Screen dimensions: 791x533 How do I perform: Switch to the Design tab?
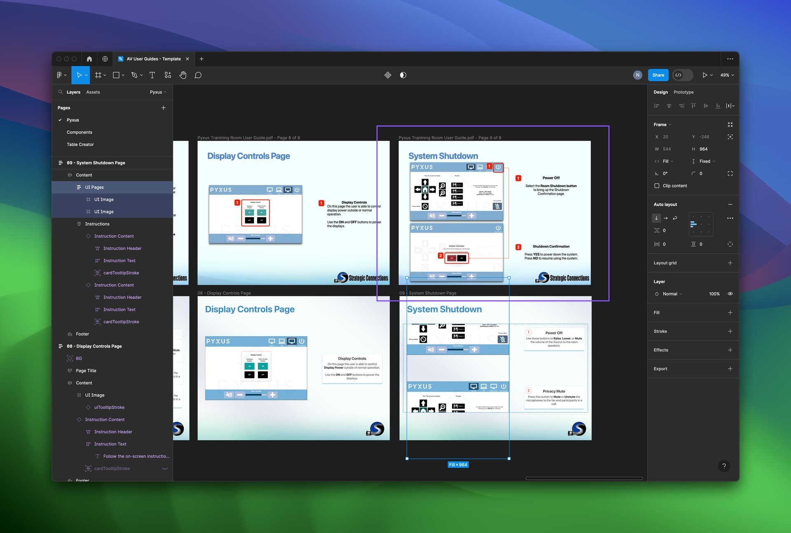[x=660, y=92]
